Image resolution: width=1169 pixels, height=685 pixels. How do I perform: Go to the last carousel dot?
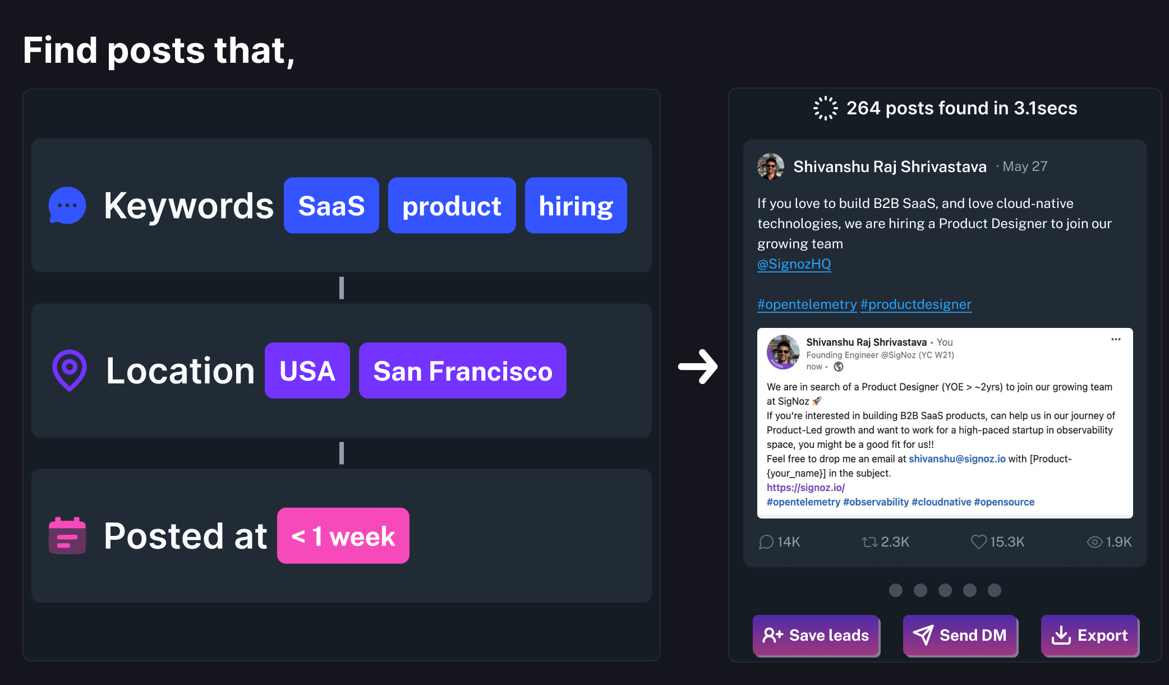[995, 590]
